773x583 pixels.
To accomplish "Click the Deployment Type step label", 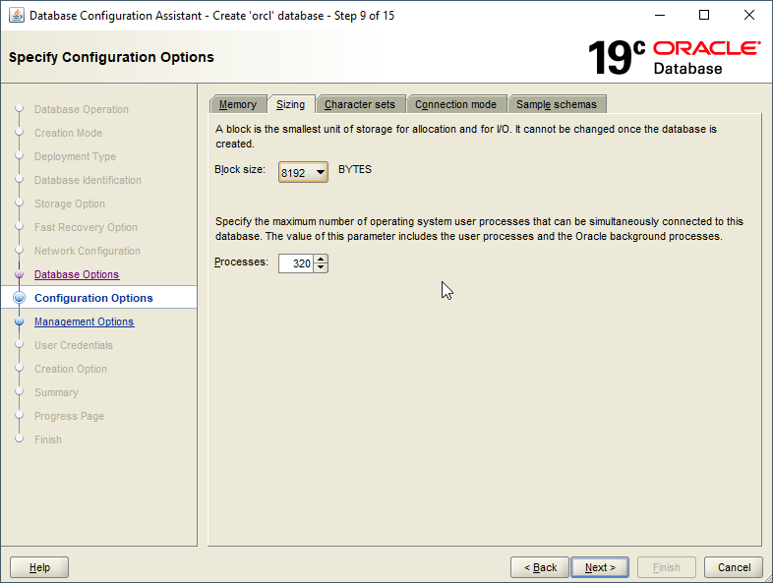I will tap(75, 156).
